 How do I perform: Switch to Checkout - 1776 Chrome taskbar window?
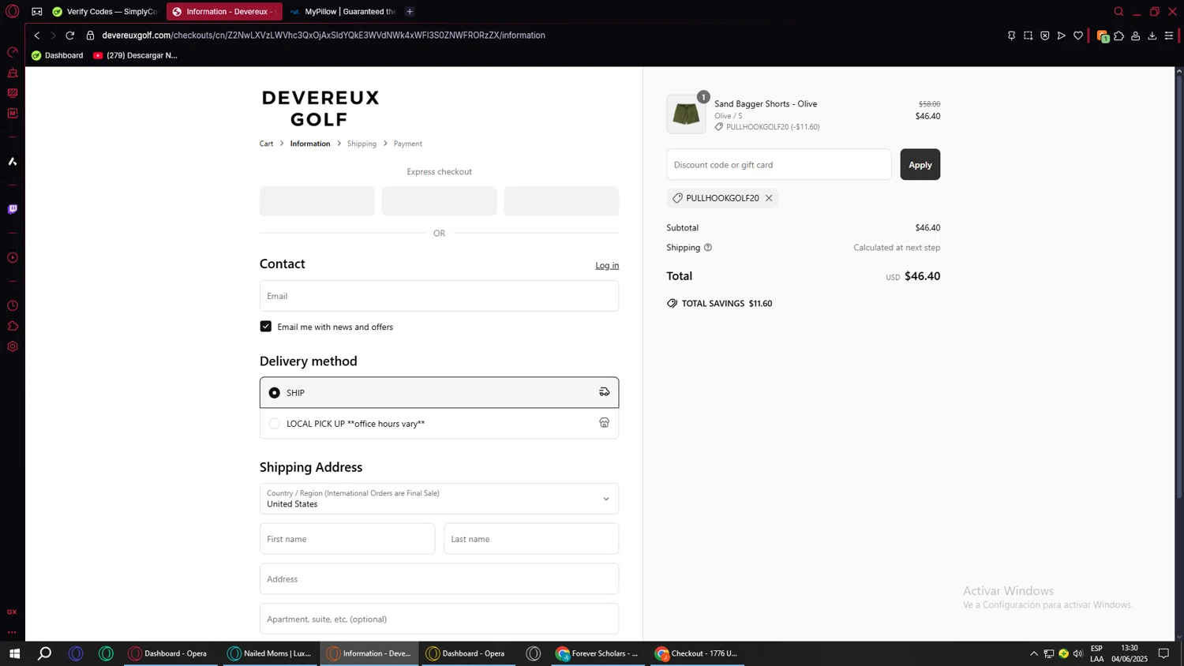(x=697, y=653)
